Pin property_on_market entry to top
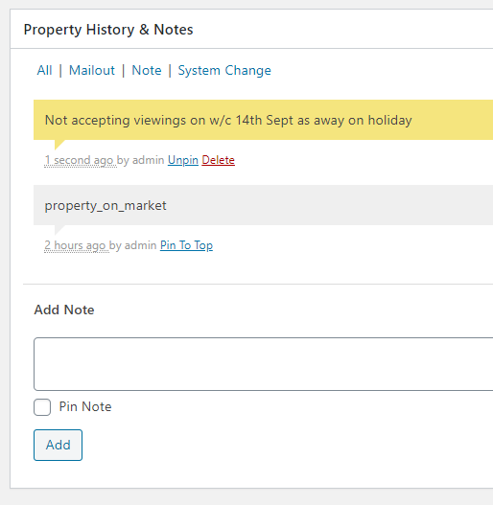493x505 pixels. (186, 245)
